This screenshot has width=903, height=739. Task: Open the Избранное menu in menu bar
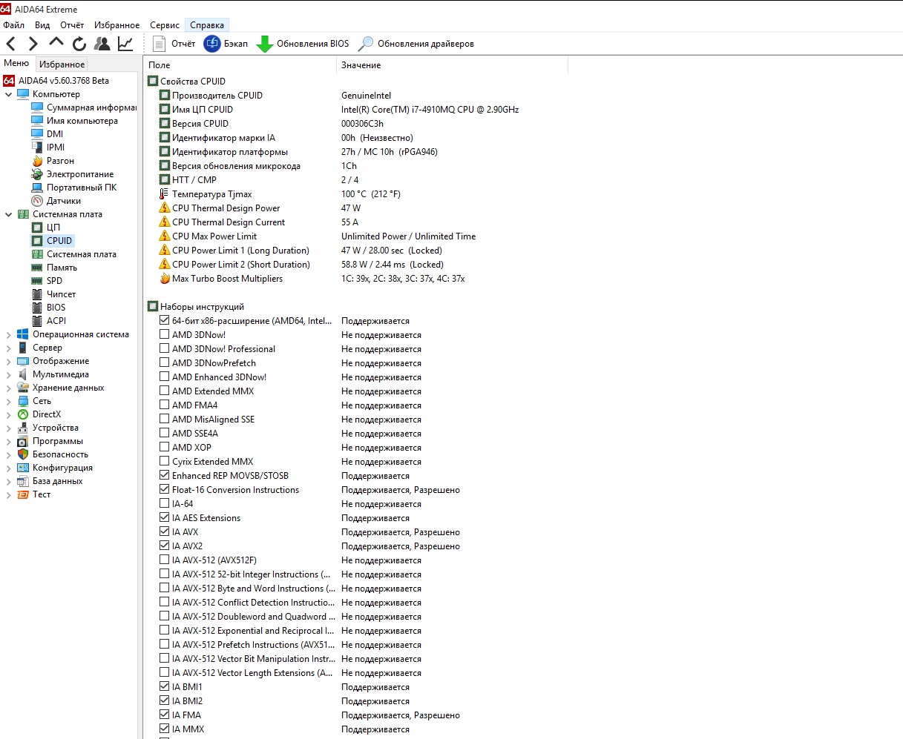point(116,25)
